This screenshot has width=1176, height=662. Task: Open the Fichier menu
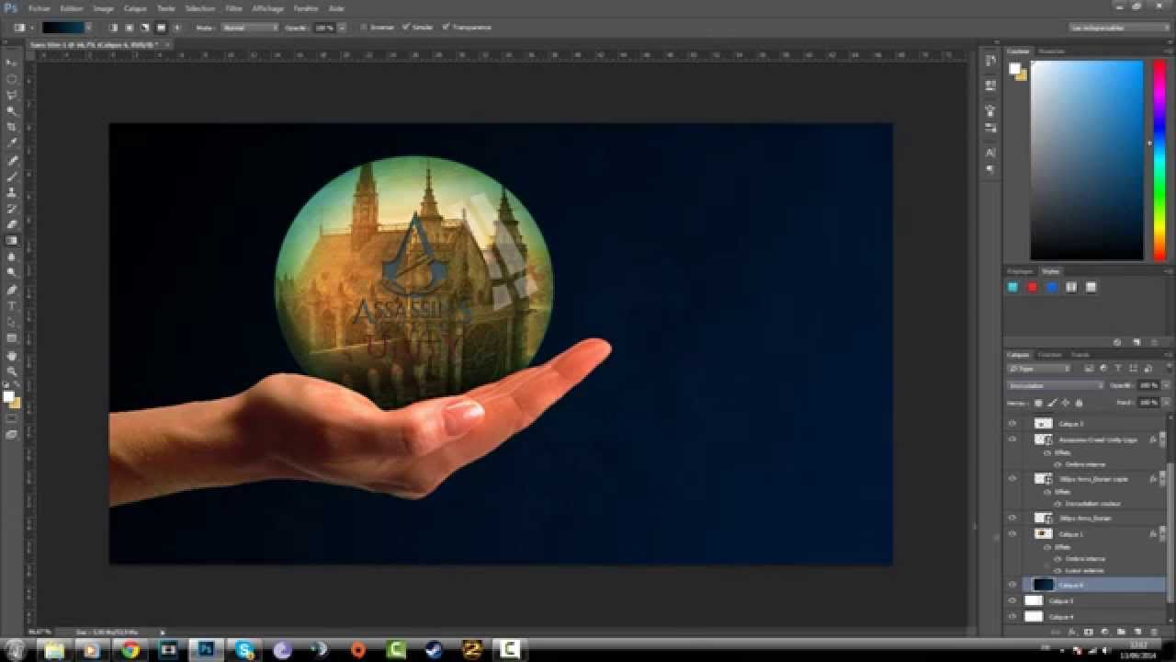coord(39,8)
